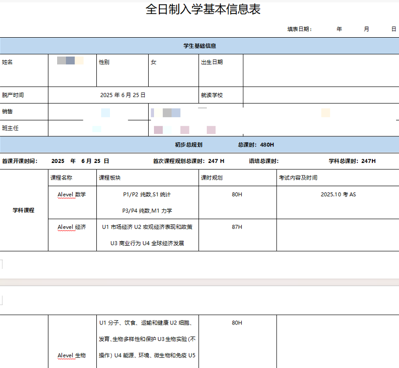This screenshot has height=368, width=399.
Task: Select the 填表日期 label
Action: click(x=299, y=29)
